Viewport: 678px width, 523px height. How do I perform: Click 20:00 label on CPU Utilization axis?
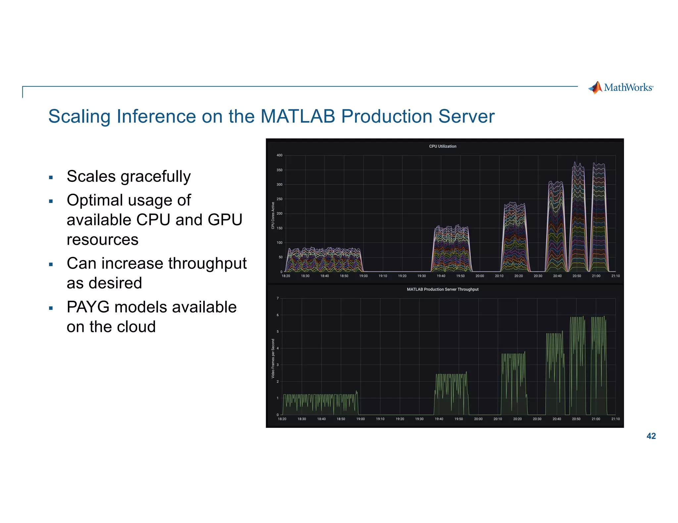point(480,276)
